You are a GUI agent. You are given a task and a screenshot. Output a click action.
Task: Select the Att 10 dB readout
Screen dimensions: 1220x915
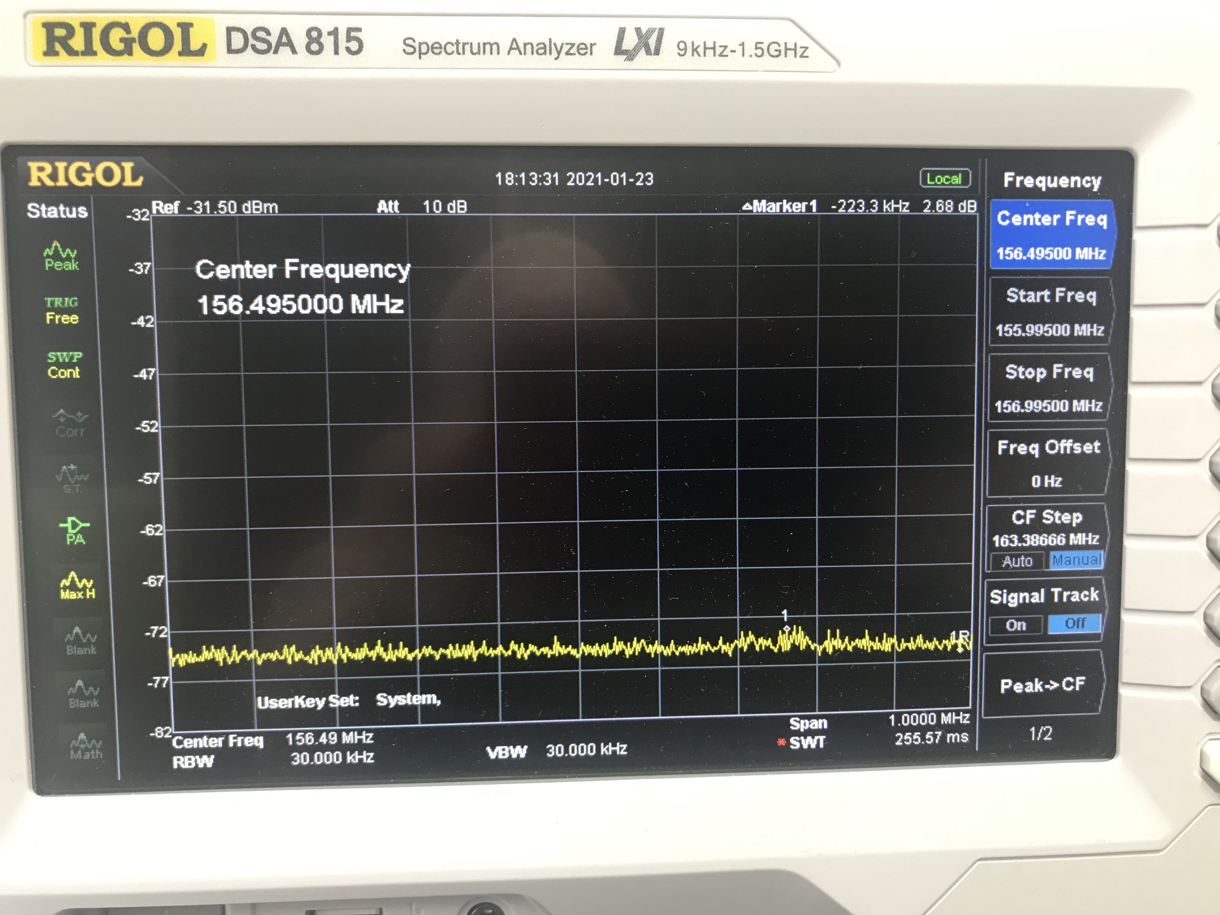(422, 207)
